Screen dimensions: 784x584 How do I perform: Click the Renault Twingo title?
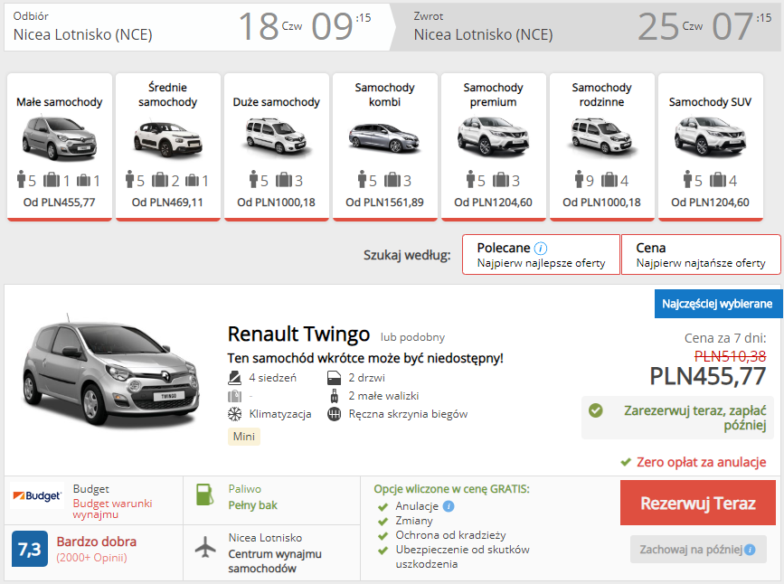click(x=298, y=334)
